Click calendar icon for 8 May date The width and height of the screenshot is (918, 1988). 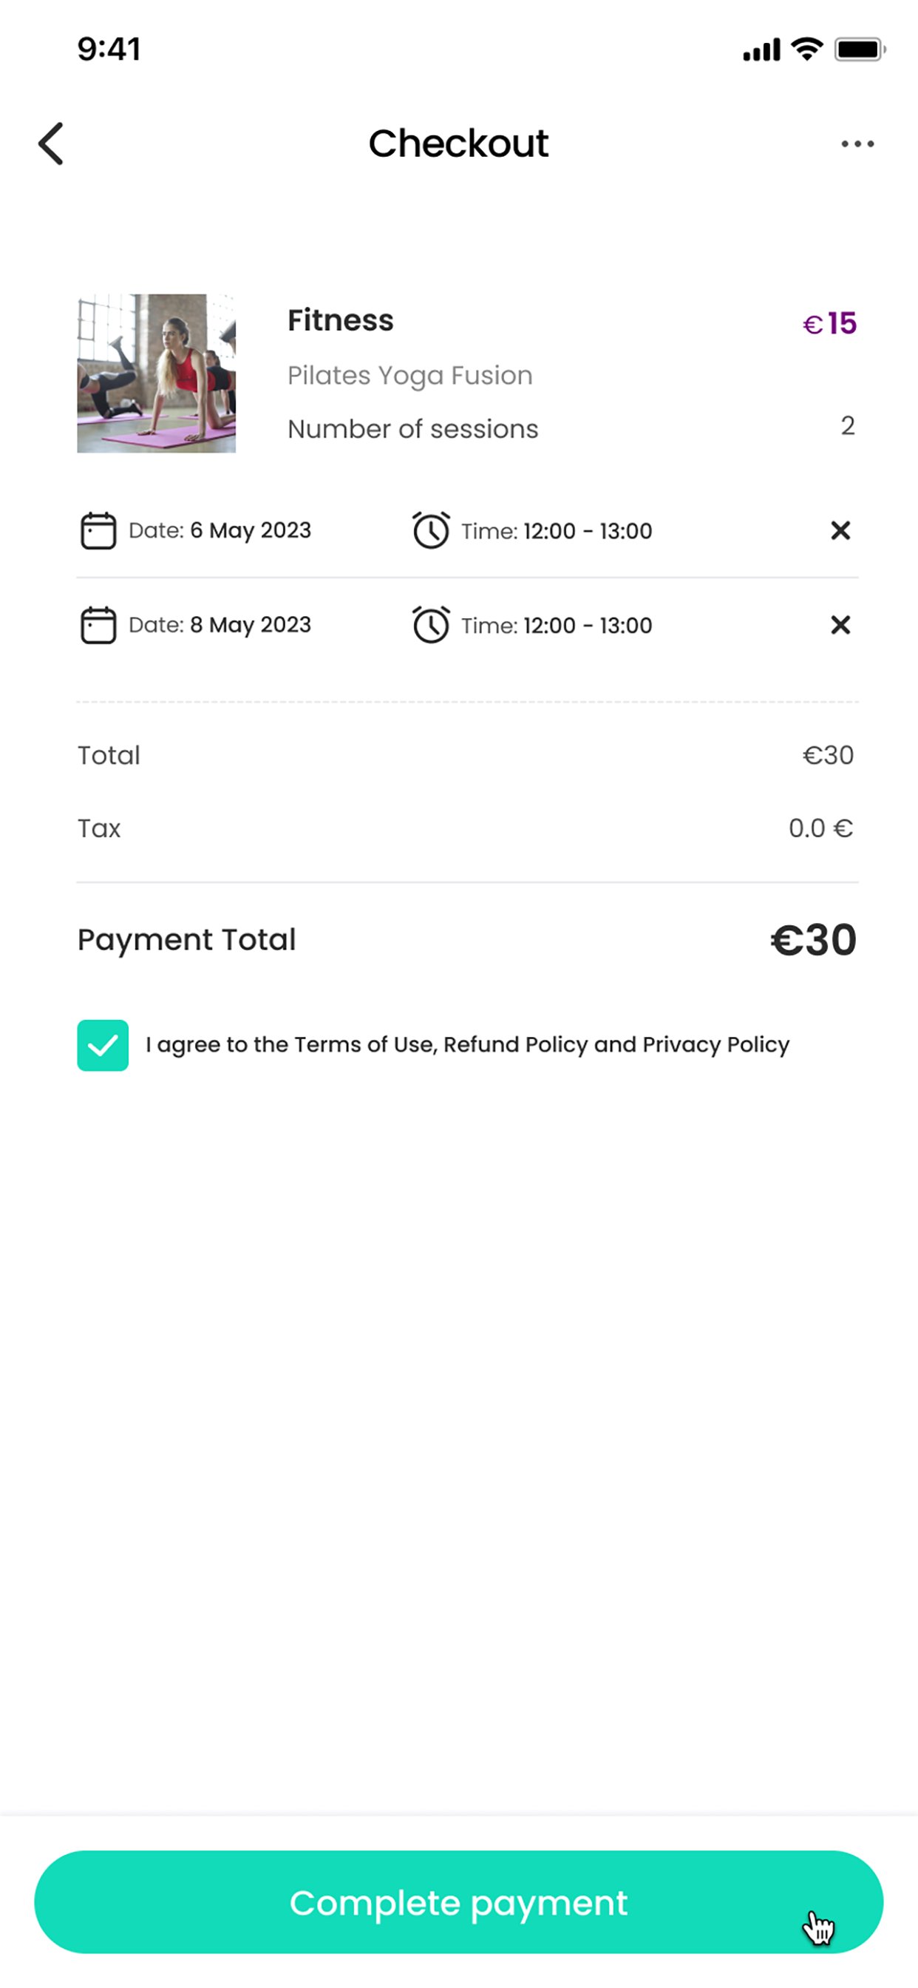(98, 625)
